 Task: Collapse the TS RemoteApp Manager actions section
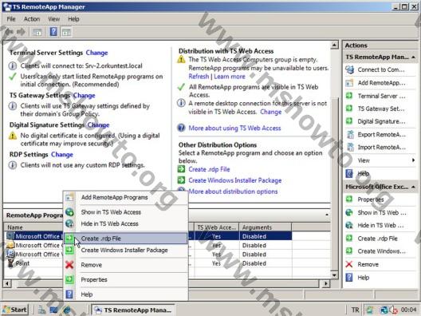click(x=413, y=57)
